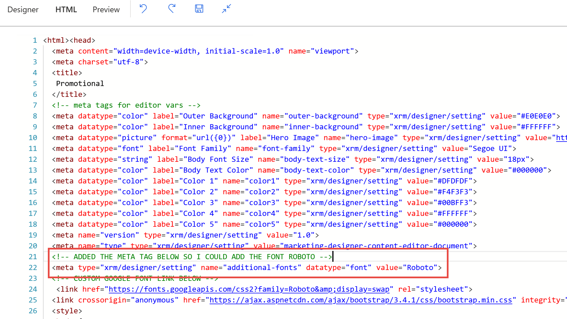Click line number 21 in the gutter

[32, 257]
